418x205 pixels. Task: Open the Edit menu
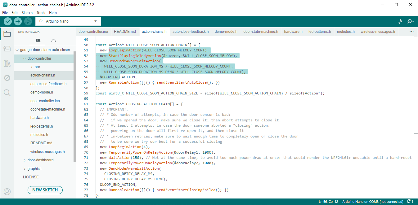point(15,13)
